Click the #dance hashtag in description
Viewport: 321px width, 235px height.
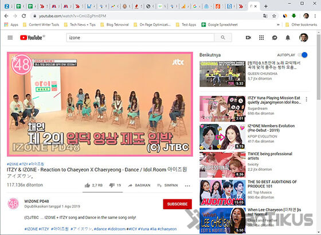click(100, 229)
